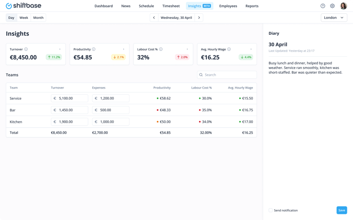Go to previous day with left chevron

pos(154,17)
